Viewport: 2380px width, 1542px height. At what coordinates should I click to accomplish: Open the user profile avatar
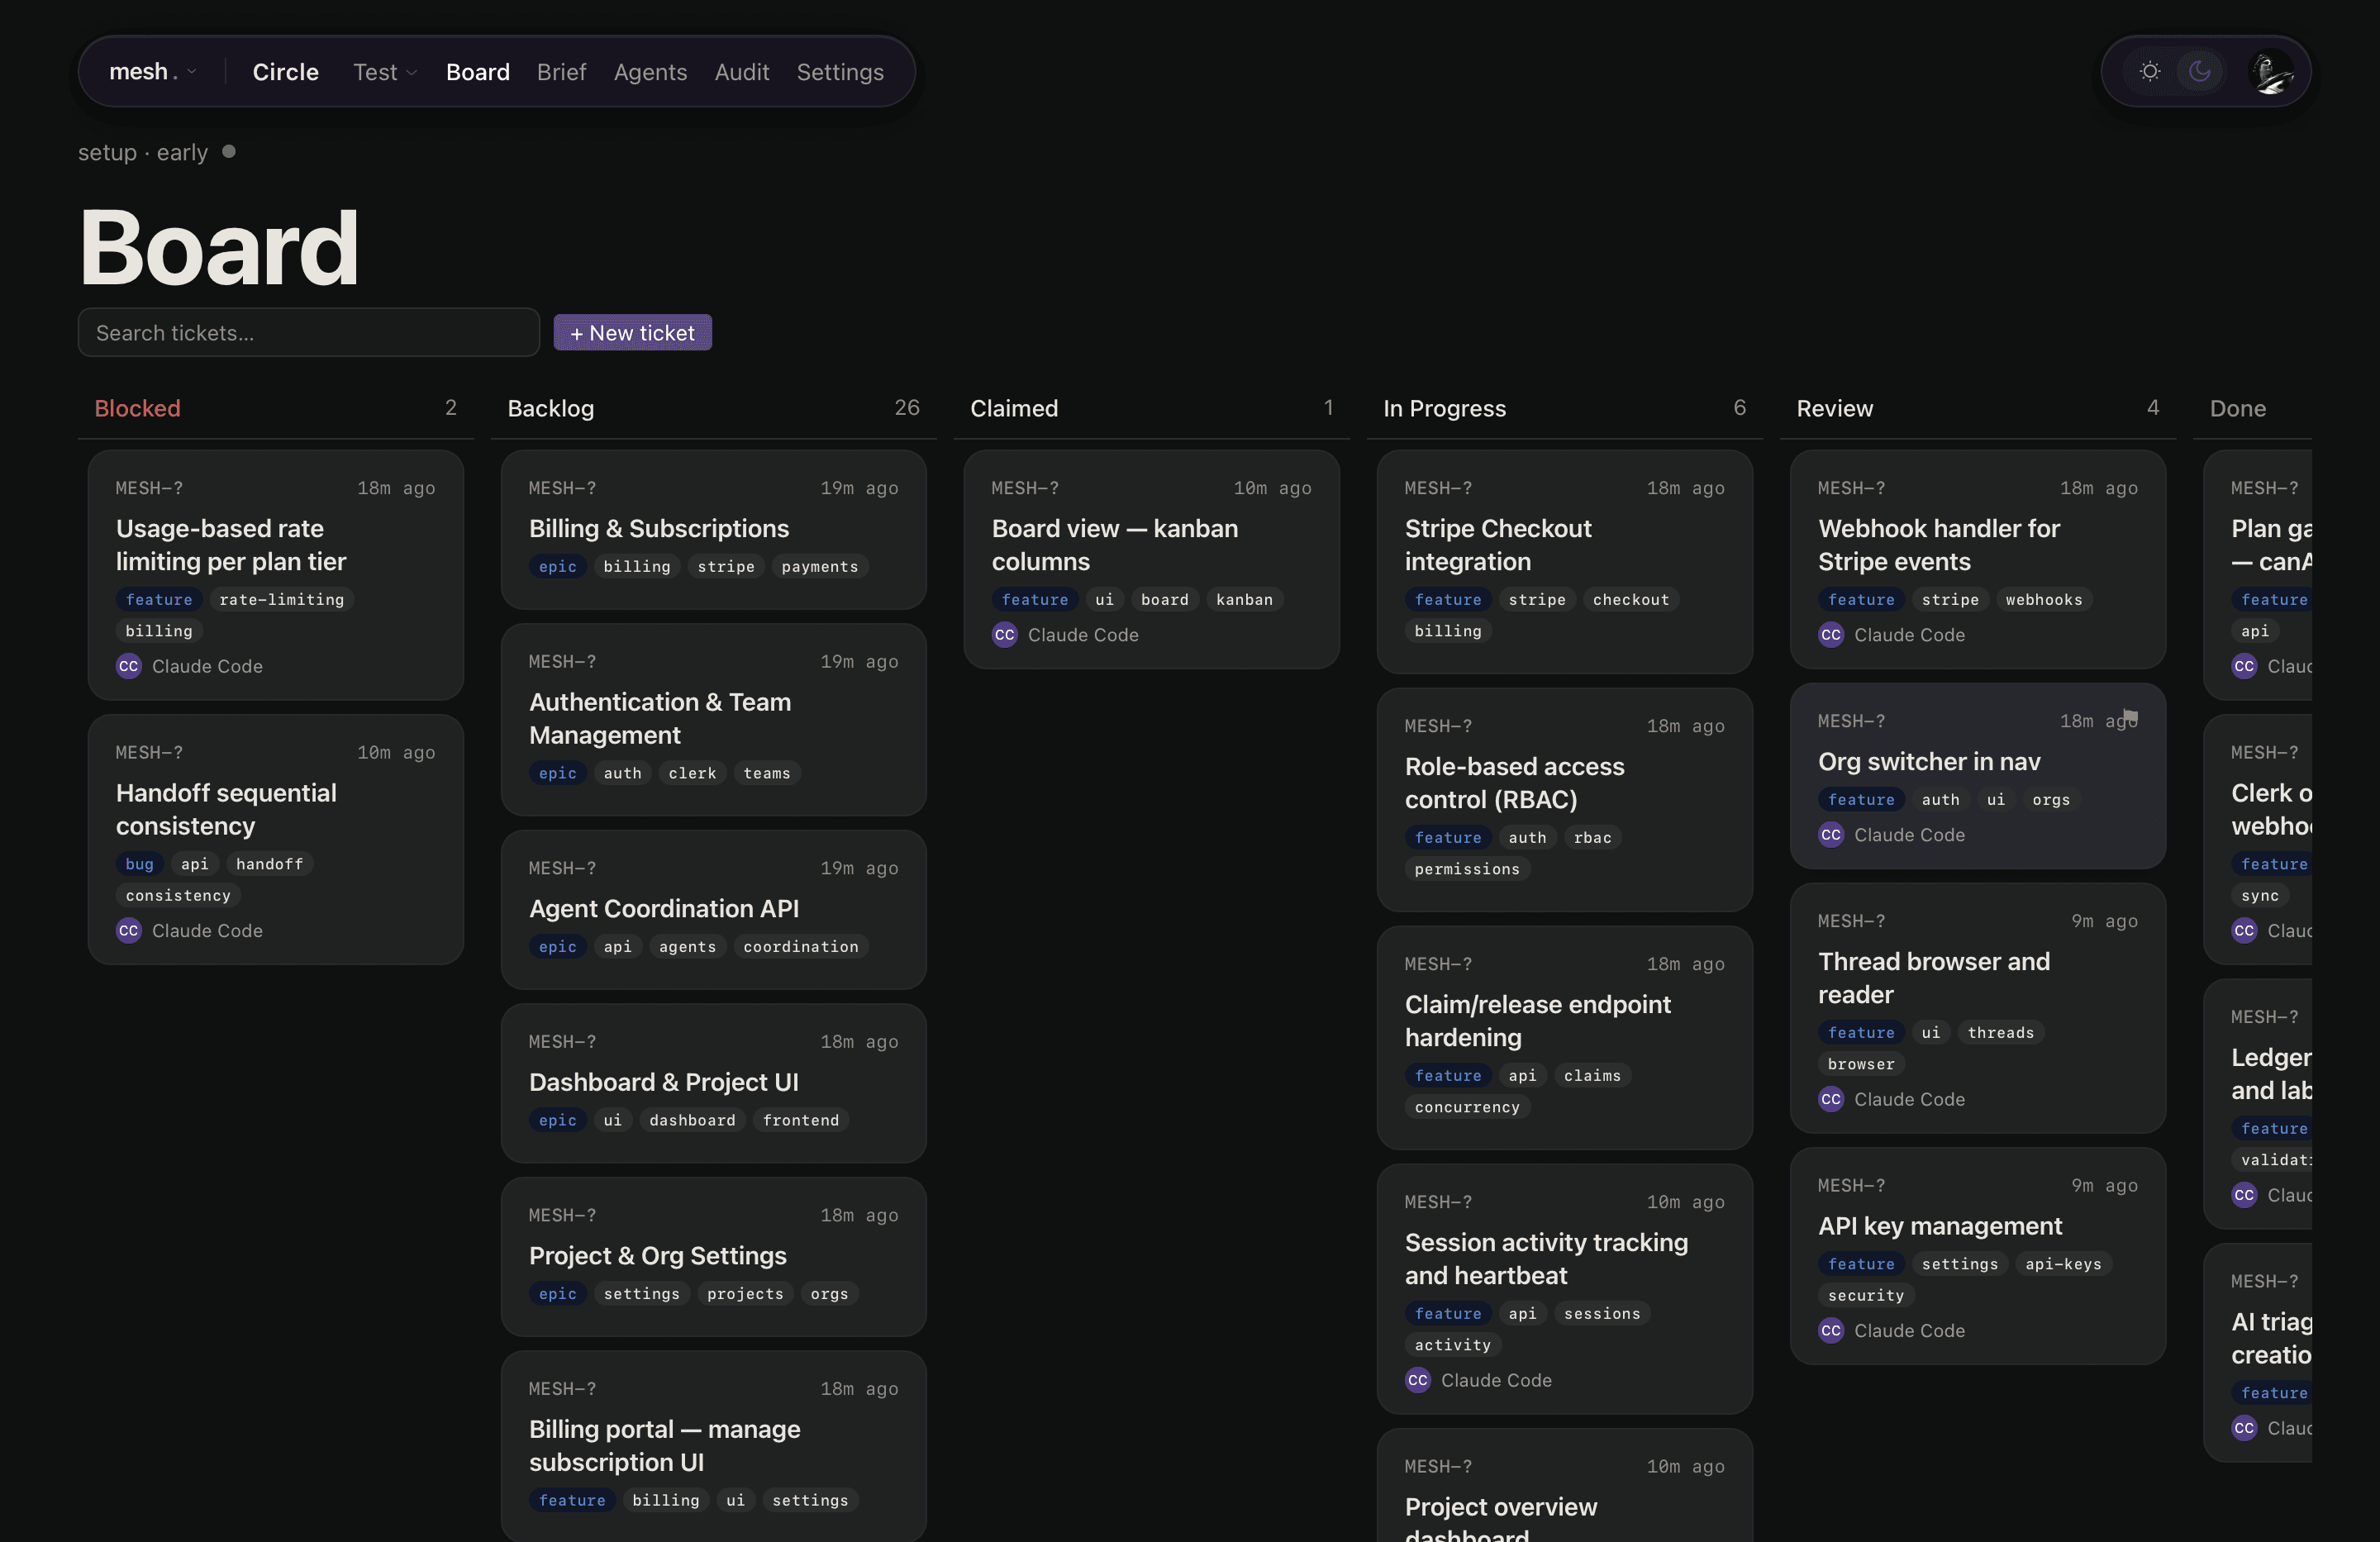[2269, 72]
